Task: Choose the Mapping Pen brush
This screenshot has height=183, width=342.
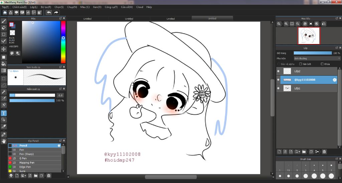Action: [35, 163]
